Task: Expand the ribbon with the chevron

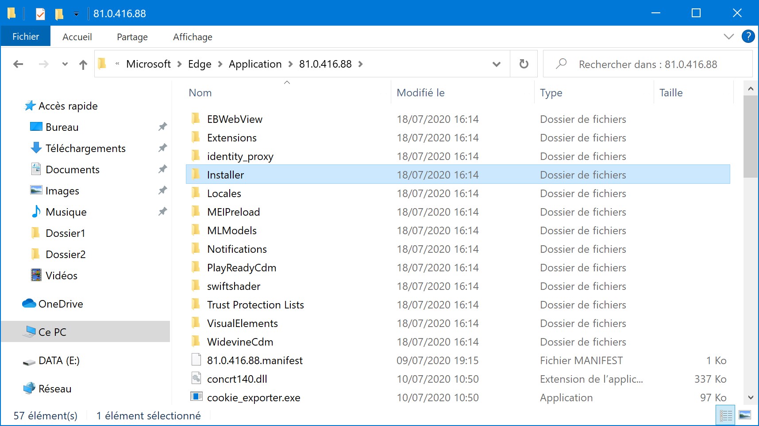Action: tap(728, 37)
